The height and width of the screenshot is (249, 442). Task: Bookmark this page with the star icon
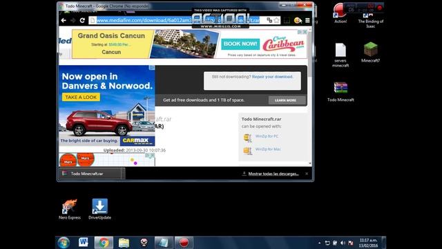coord(276,20)
